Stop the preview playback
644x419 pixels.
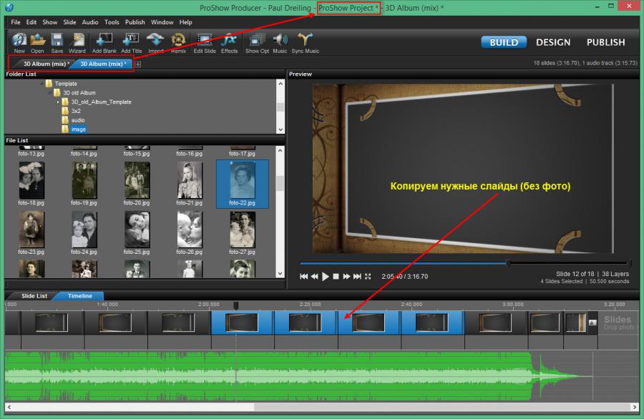[336, 277]
